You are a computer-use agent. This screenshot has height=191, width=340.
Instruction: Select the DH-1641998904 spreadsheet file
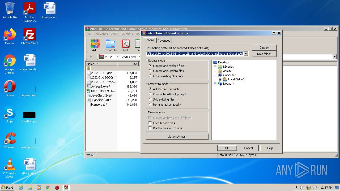pos(101,91)
